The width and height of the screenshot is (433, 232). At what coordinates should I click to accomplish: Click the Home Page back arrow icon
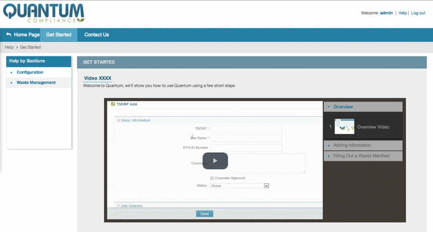(x=8, y=35)
